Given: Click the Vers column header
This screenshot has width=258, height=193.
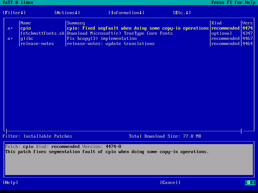Looking at the screenshot, I should coord(247,23).
